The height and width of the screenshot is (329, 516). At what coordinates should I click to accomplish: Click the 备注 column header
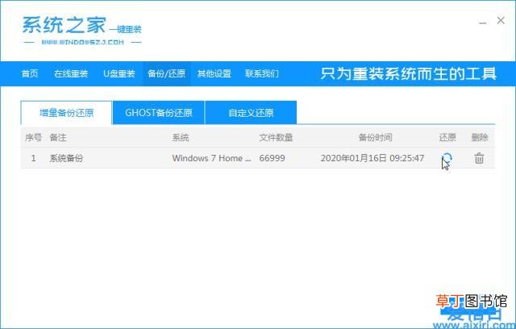click(58, 137)
